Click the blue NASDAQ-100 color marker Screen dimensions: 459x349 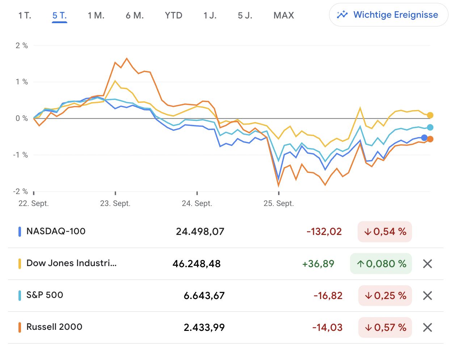20,232
